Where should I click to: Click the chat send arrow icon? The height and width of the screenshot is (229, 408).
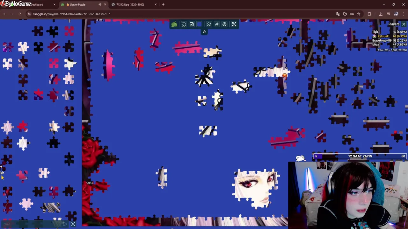point(65,224)
